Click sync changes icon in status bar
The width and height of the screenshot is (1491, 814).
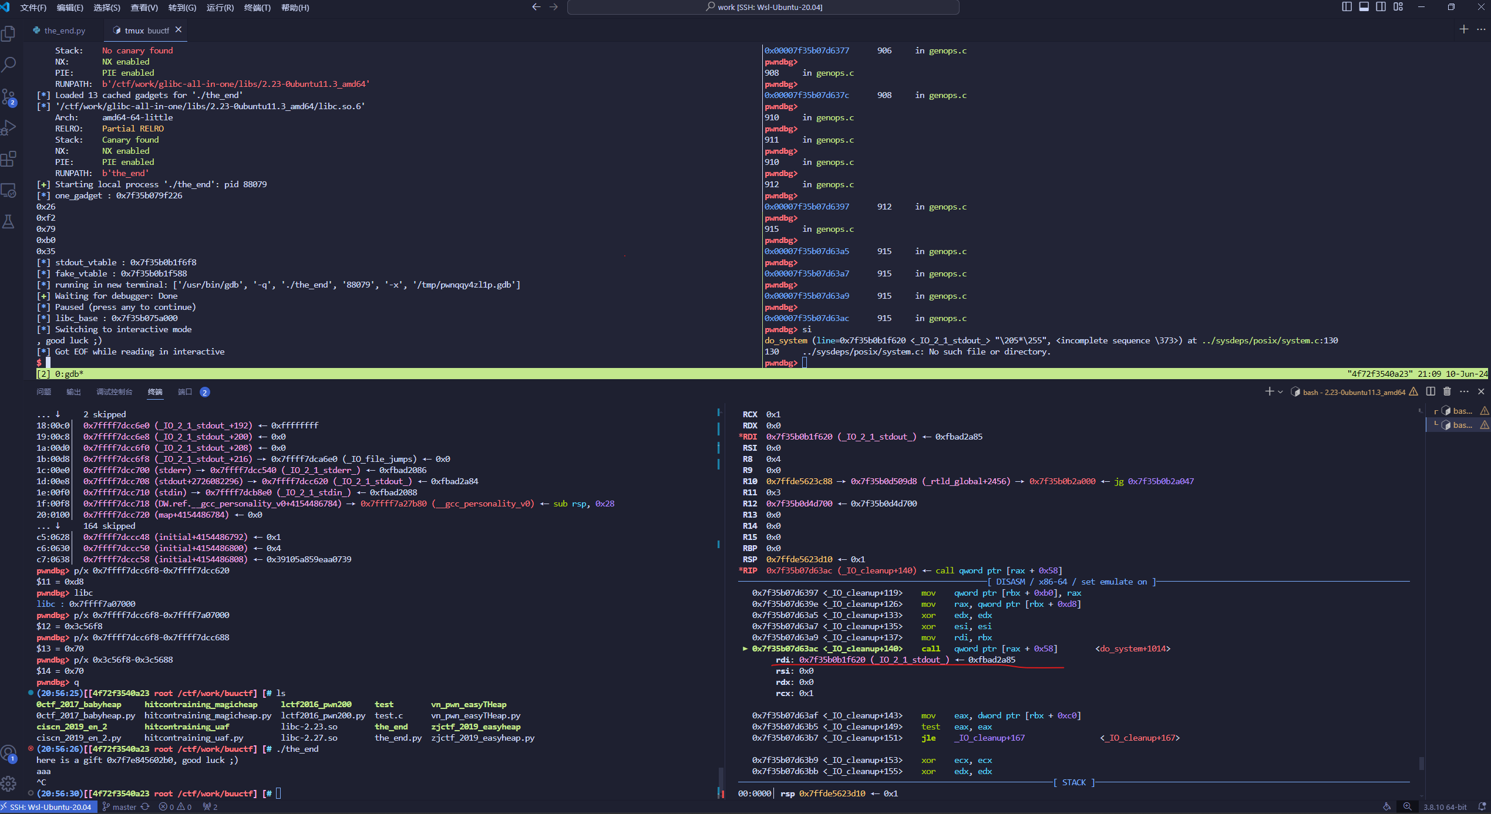pos(145,807)
